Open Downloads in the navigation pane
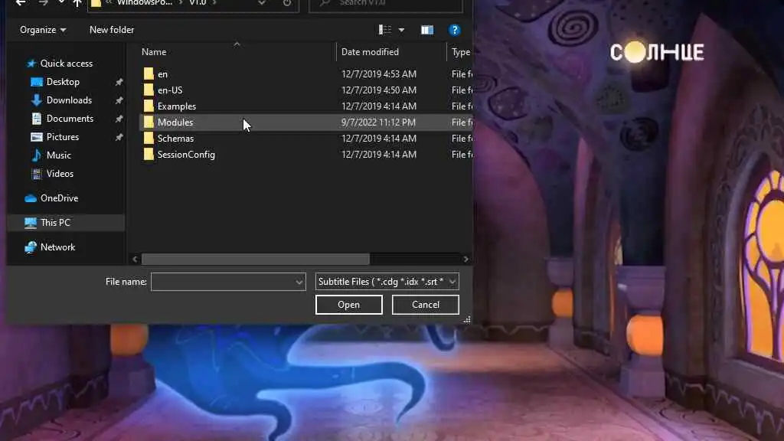This screenshot has width=784, height=441. 69,100
